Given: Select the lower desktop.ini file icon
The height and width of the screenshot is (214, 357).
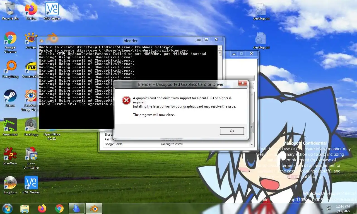Looking at the screenshot, I should click(x=261, y=41).
